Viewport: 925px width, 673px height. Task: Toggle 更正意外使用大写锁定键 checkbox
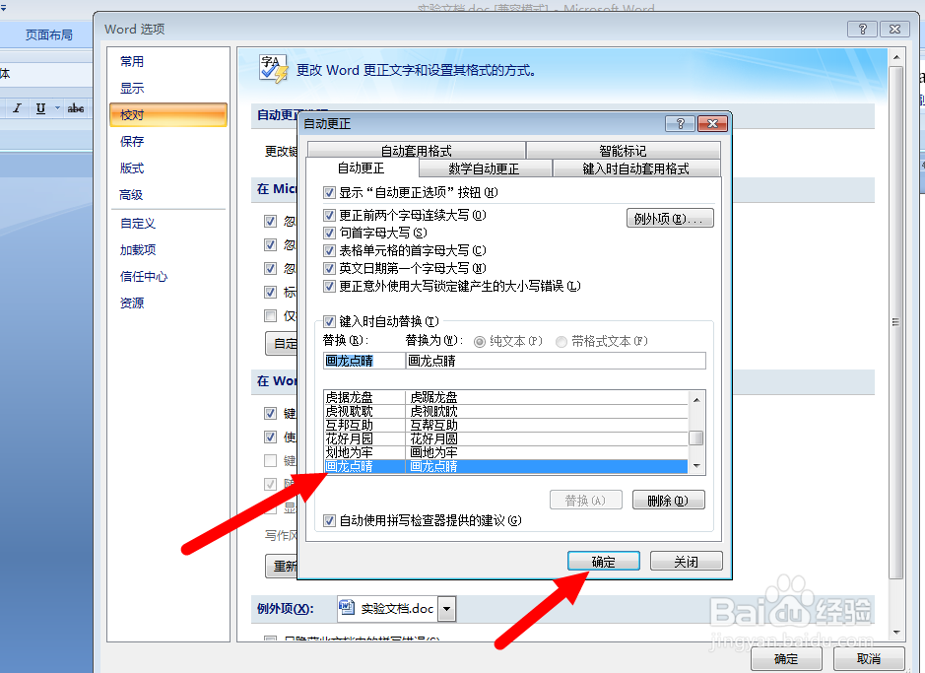(x=329, y=286)
